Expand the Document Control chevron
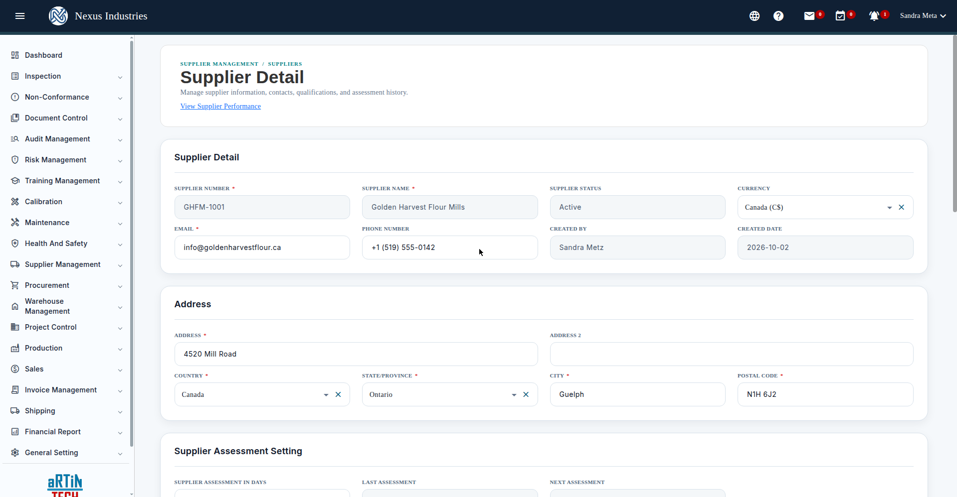The image size is (957, 497). tap(120, 119)
